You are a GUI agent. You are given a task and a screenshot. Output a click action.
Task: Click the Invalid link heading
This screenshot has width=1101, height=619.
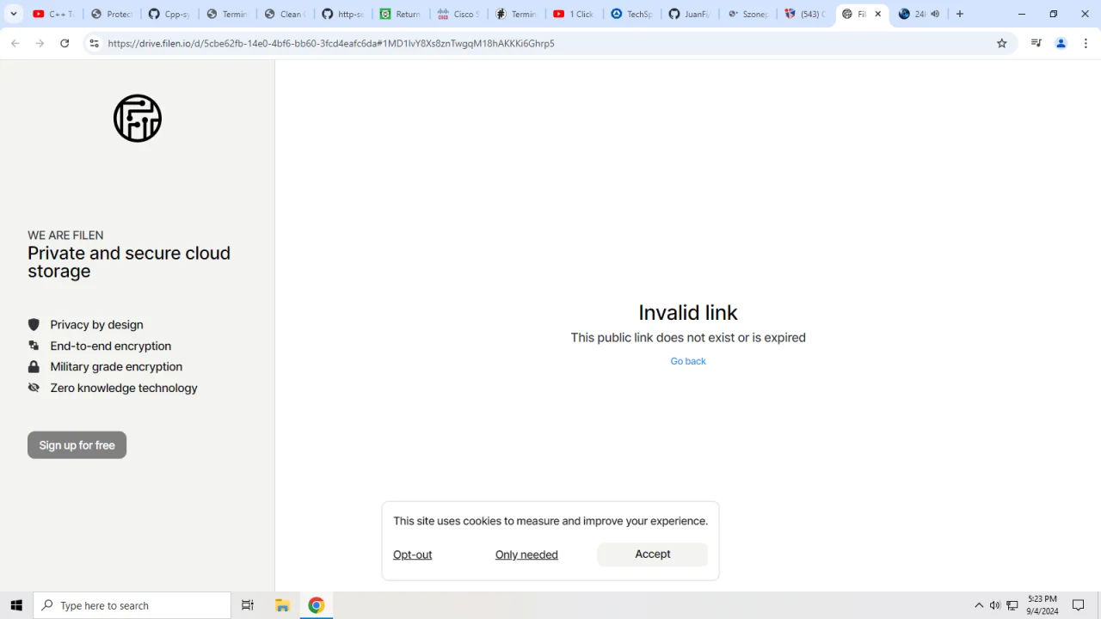pos(688,312)
